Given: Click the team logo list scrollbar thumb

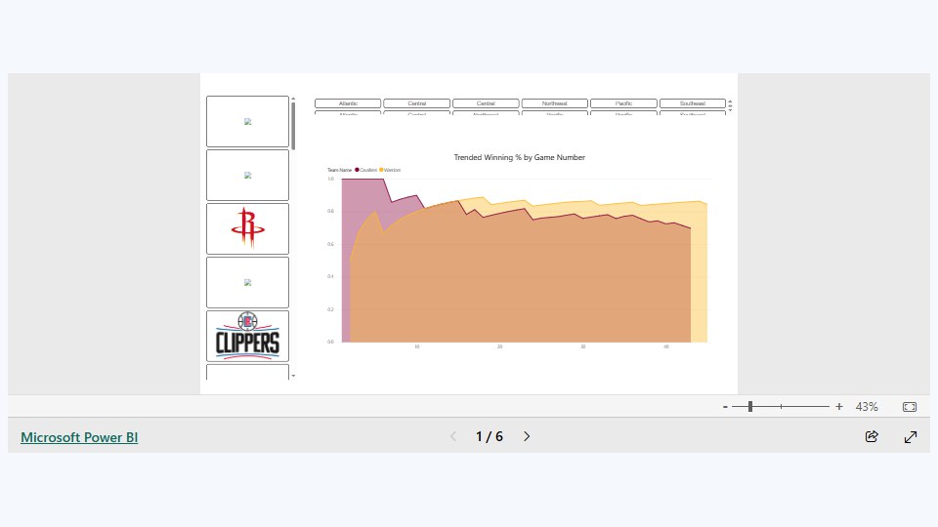Looking at the screenshot, I should pyautogui.click(x=293, y=126).
